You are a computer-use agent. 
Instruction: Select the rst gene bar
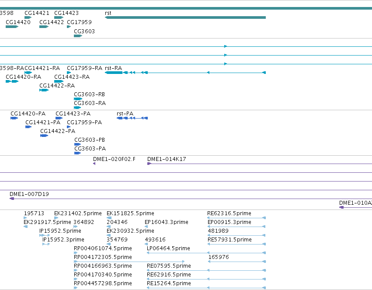(185, 17)
